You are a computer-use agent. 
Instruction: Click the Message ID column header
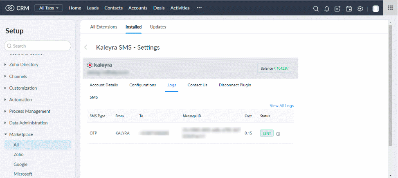[x=192, y=116]
